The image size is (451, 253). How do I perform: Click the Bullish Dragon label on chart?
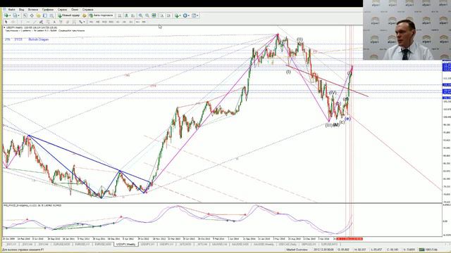point(39,39)
